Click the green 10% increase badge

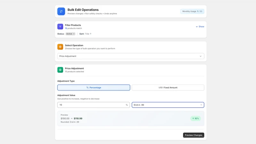(196, 118)
